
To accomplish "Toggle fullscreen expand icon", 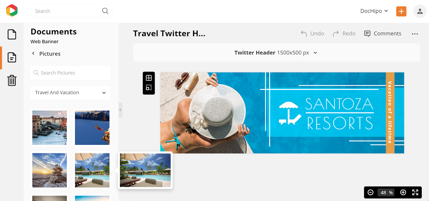I will tap(415, 192).
